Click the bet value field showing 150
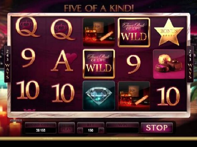Screen dimensions: 197x147 pyautogui.click(x=91, y=130)
